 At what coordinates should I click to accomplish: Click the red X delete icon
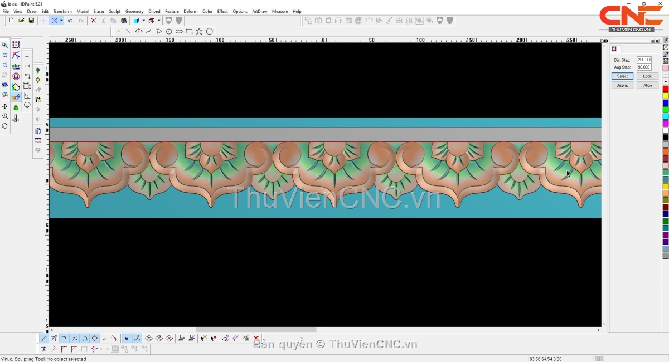tap(93, 21)
